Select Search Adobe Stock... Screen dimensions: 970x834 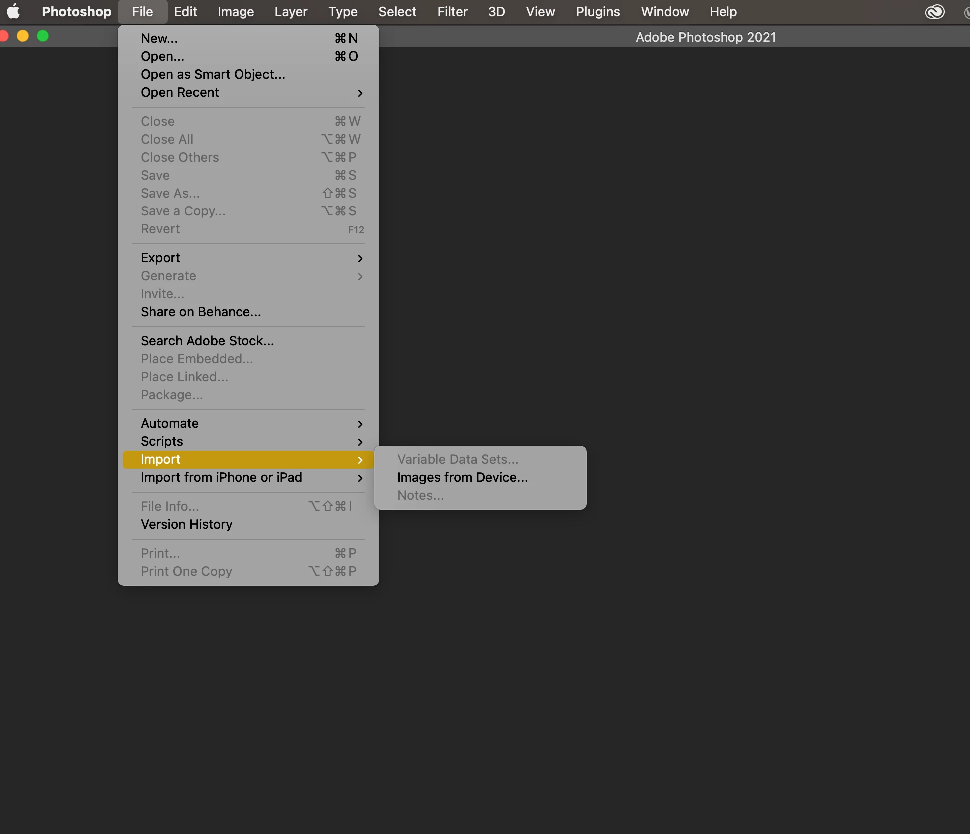click(207, 341)
